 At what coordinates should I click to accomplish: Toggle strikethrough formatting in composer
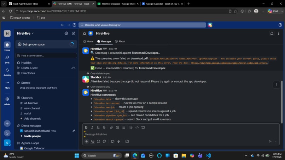[104, 127]
